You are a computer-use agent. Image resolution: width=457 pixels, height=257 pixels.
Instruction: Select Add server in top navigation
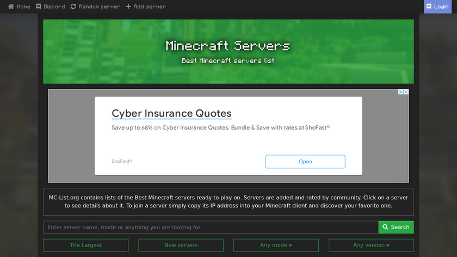[x=146, y=7]
